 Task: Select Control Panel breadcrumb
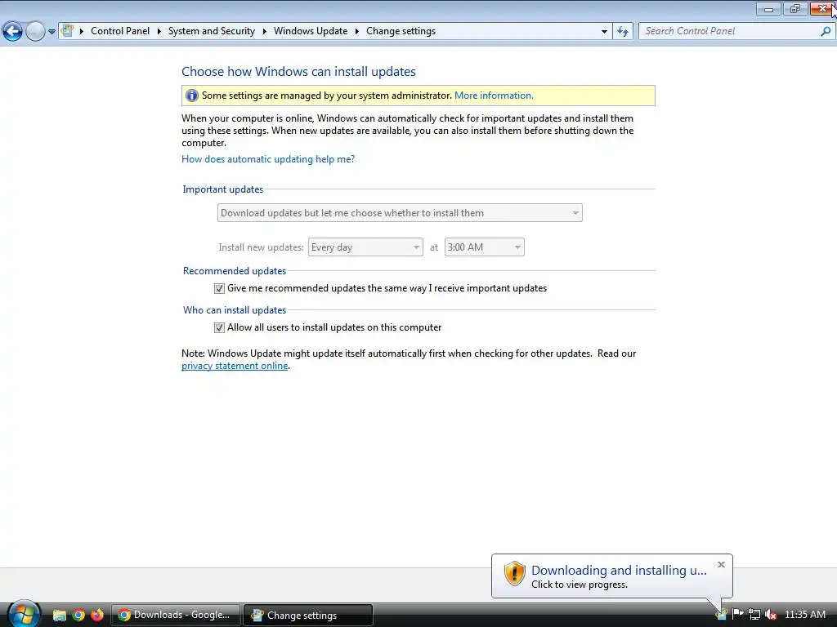coord(120,31)
